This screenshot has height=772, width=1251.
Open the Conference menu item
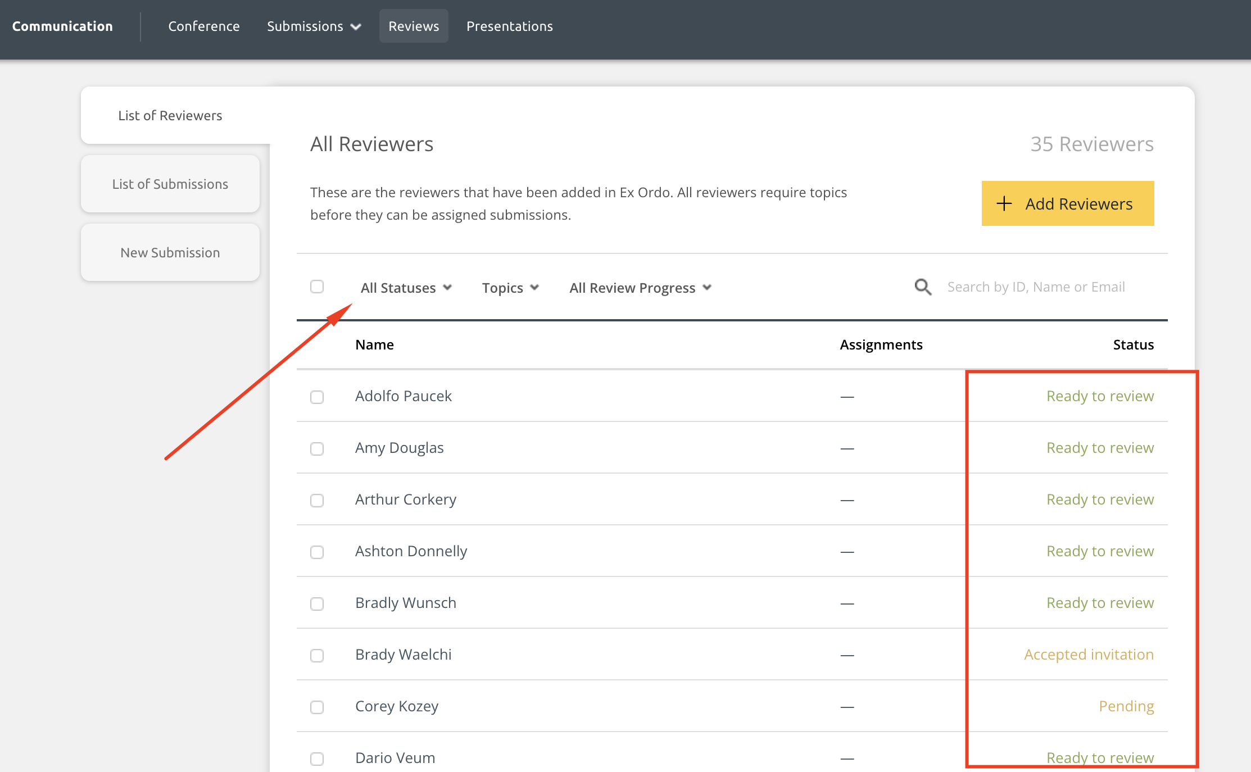click(x=204, y=26)
